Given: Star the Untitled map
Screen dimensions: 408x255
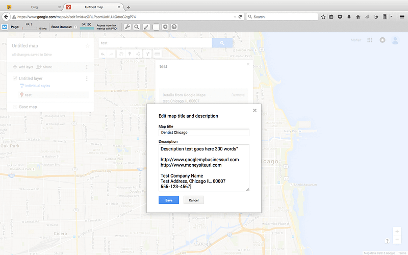Looking at the screenshot, I should pos(87,46).
